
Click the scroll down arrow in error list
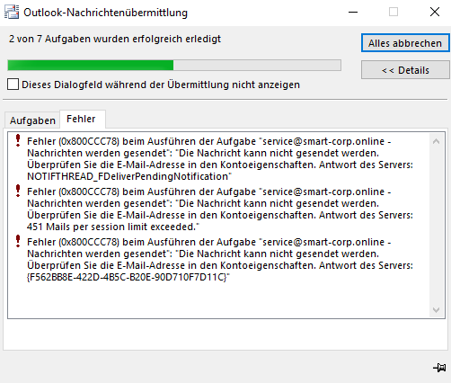tap(437, 309)
